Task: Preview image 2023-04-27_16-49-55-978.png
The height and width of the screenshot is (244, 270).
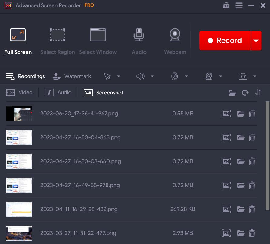Action: pyautogui.click(x=226, y=186)
